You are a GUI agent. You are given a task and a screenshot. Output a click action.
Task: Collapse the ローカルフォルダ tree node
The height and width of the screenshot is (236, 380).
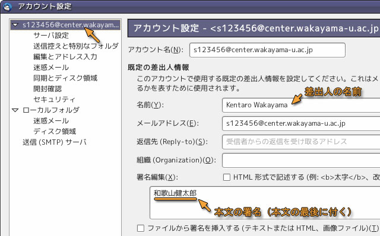coord(15,110)
